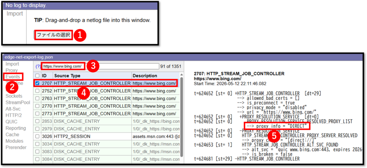Switch to the Events tab
Image resolution: width=367 pixels, height=168 pixels.
pos(13,77)
